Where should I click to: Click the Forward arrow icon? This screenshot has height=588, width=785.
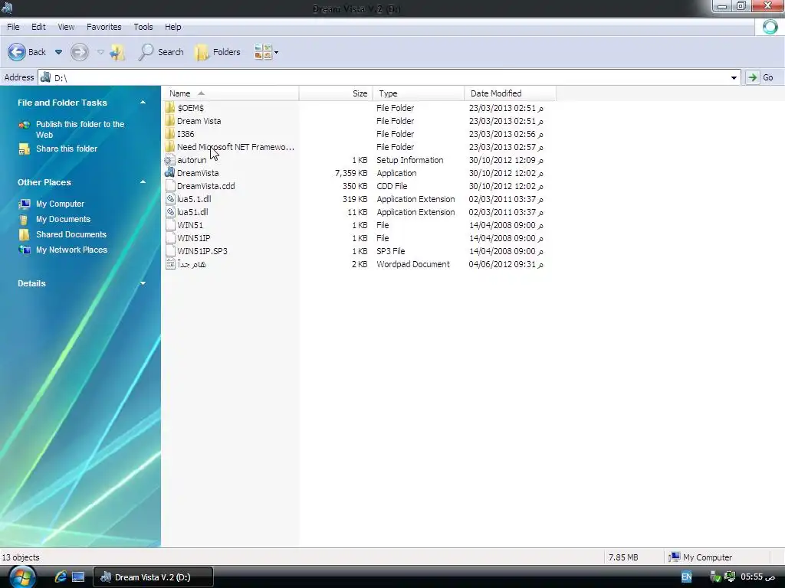click(x=80, y=52)
